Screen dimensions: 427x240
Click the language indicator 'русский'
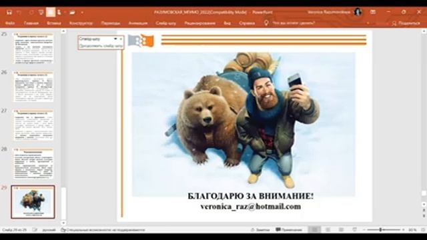(x=49, y=230)
